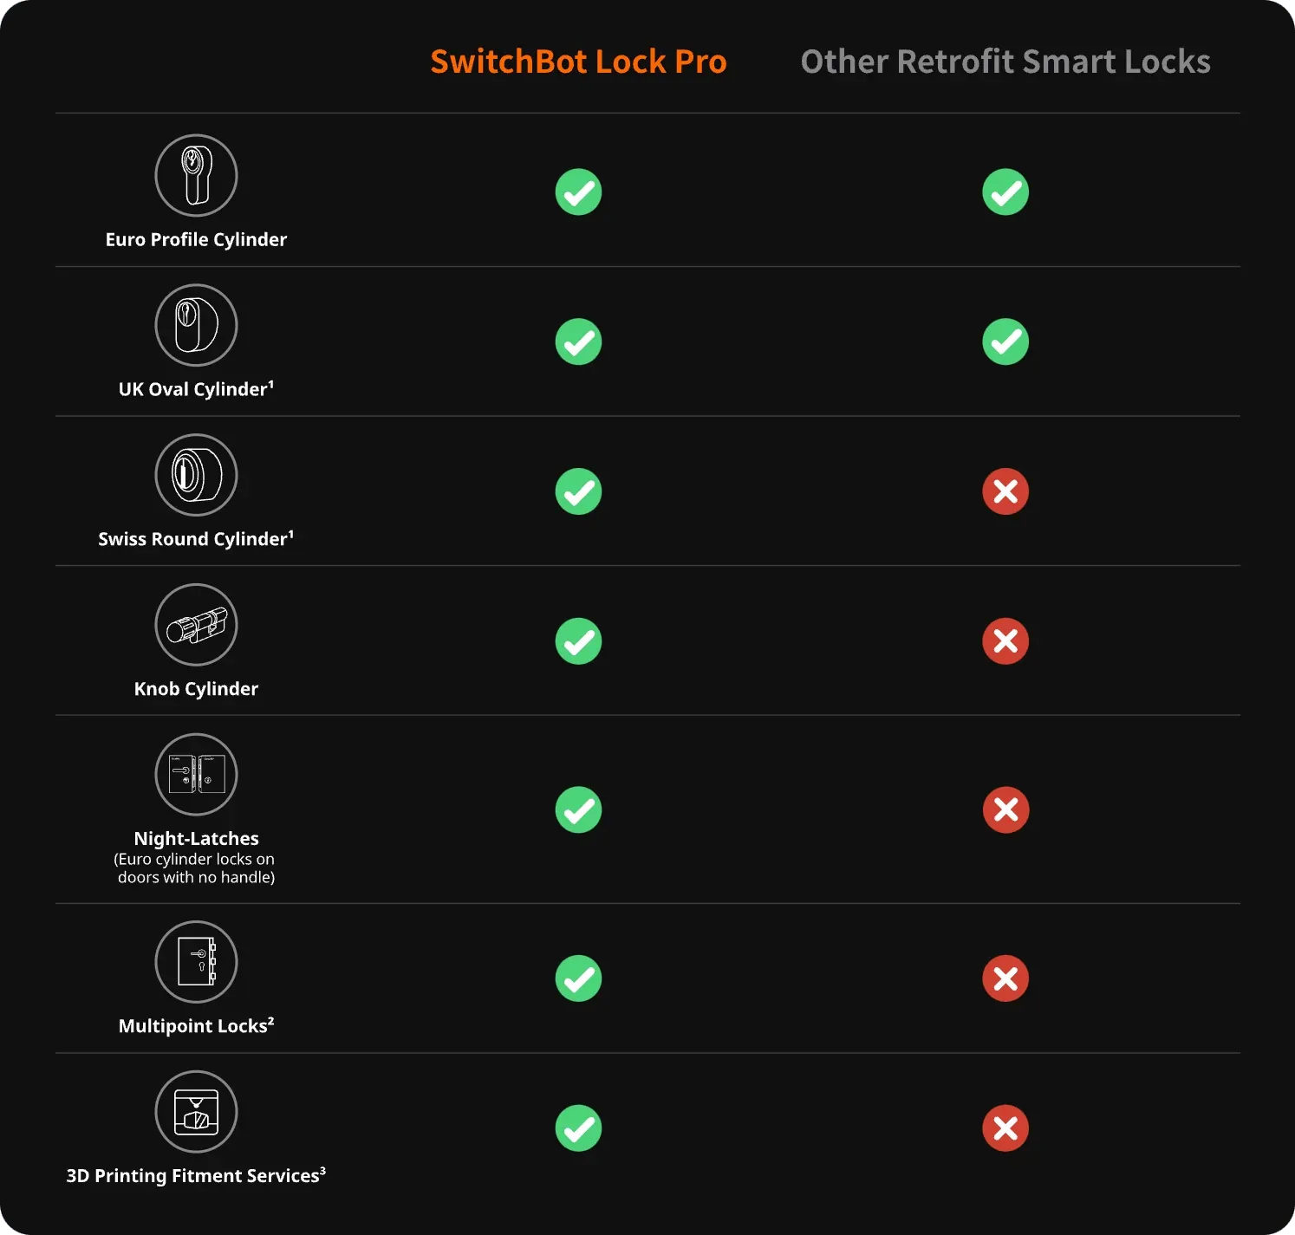Click the UK Oval Cylinder icon

pos(196,325)
